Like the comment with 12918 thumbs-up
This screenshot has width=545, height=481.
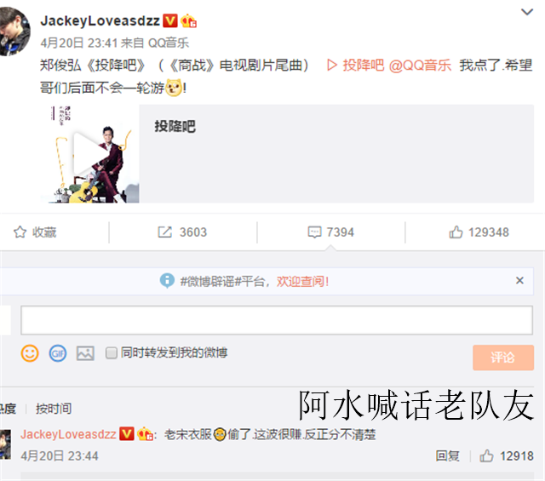click(486, 455)
